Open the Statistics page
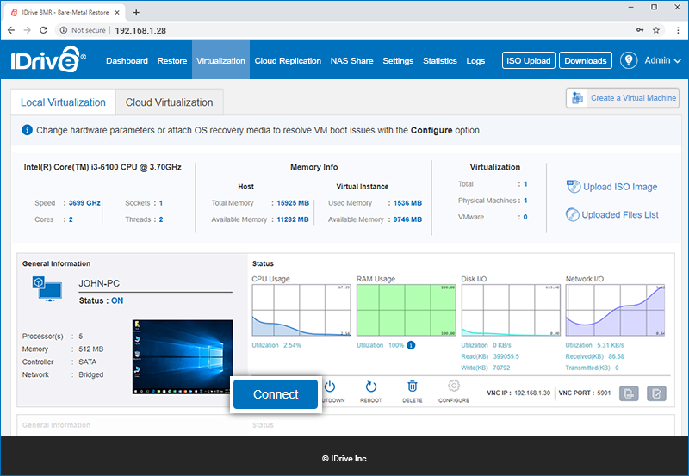689x476 pixels. tap(440, 60)
